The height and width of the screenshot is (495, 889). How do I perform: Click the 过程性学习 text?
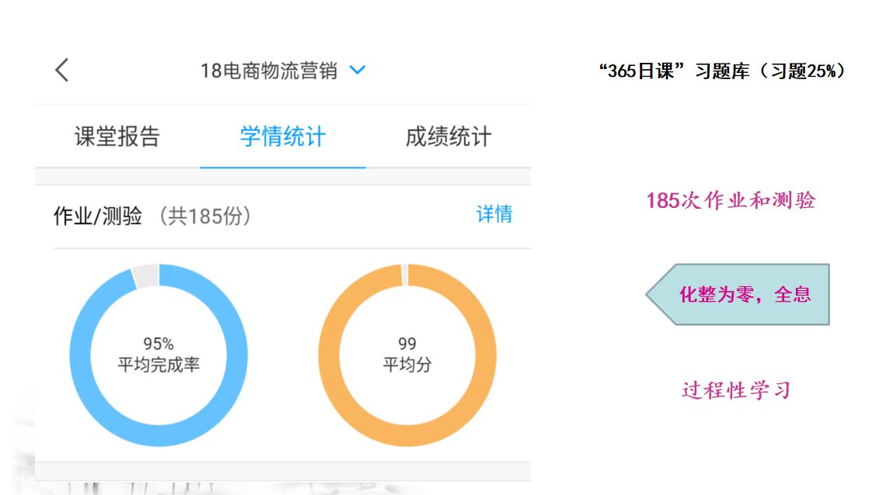pos(735,390)
